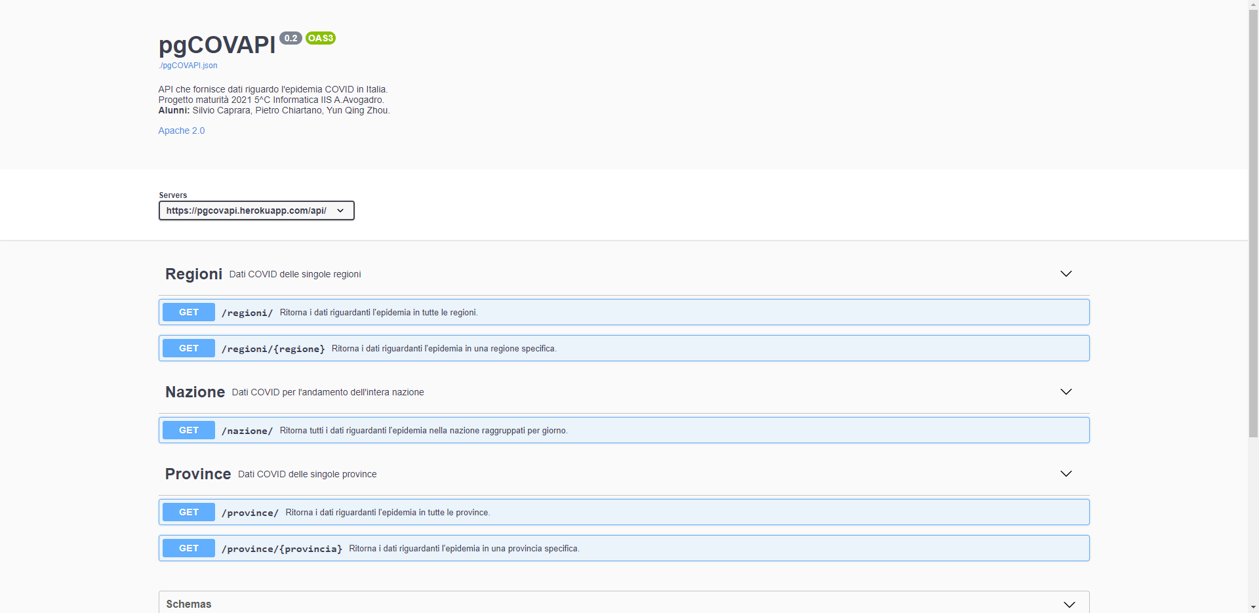Click description 'Ritorna i dati riguardanti l'epidemia in tutte le regioni.'
This screenshot has height=613, width=1259.
(x=378, y=312)
